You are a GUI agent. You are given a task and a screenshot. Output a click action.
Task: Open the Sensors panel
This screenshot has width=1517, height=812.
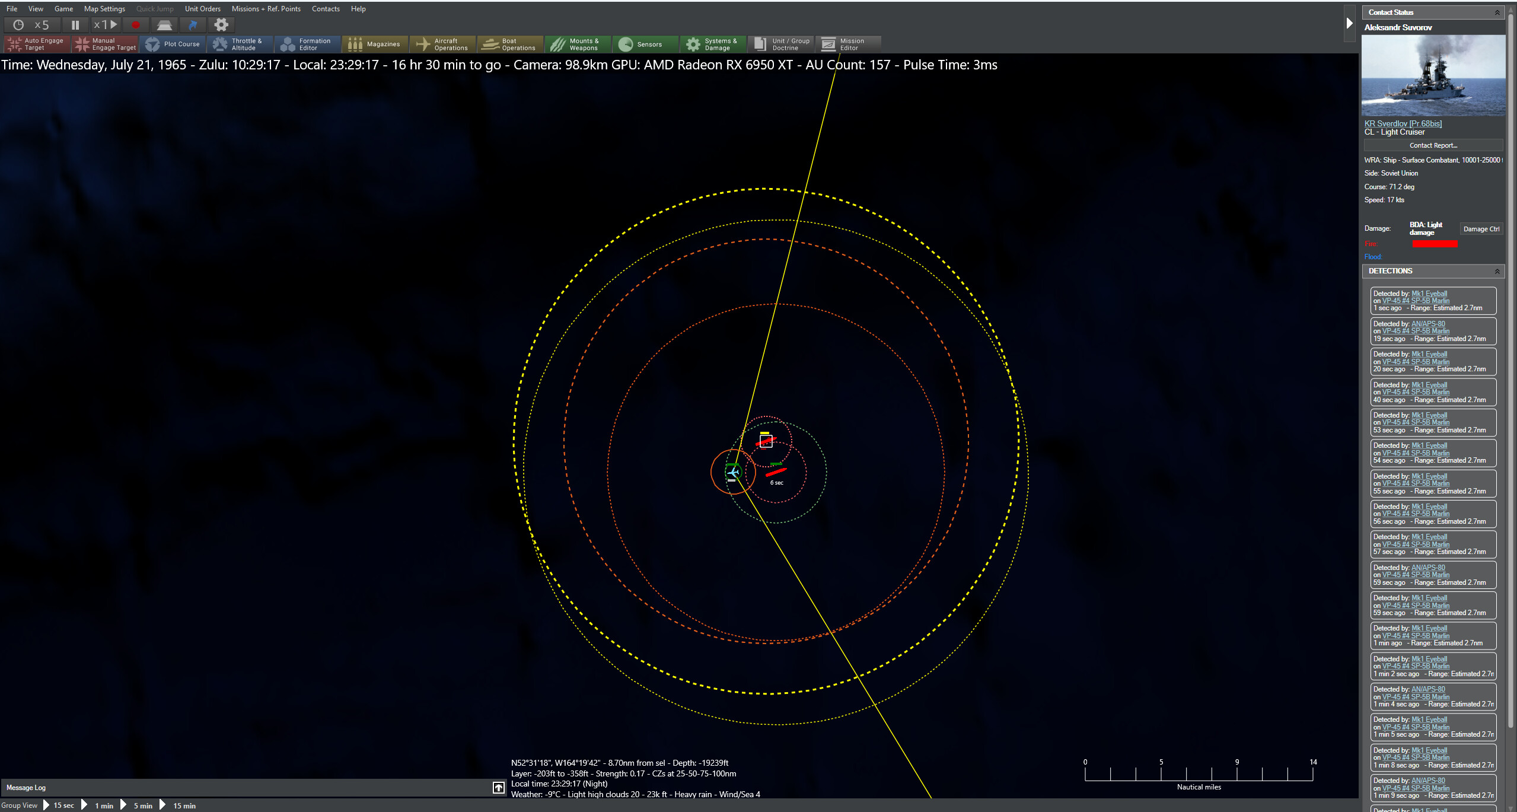pyautogui.click(x=645, y=44)
